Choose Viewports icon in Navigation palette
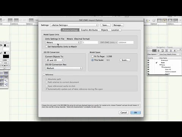 pyautogui.click(x=166, y=51)
